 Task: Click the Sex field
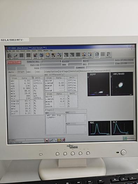pos(75,64)
